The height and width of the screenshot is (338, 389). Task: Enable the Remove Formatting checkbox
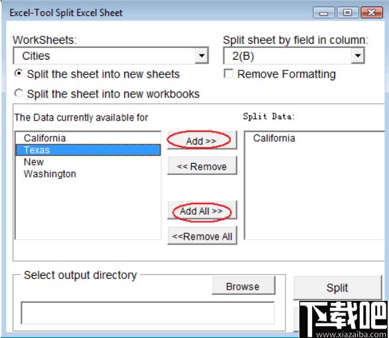228,74
